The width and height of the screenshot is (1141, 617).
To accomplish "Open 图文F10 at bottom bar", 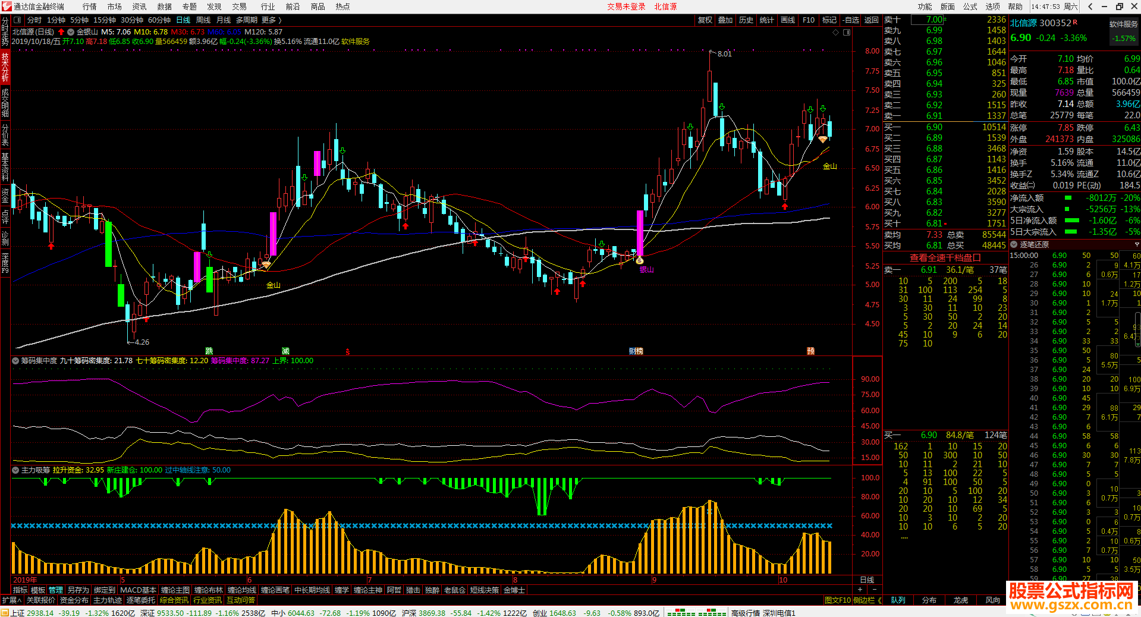I will coord(837,600).
